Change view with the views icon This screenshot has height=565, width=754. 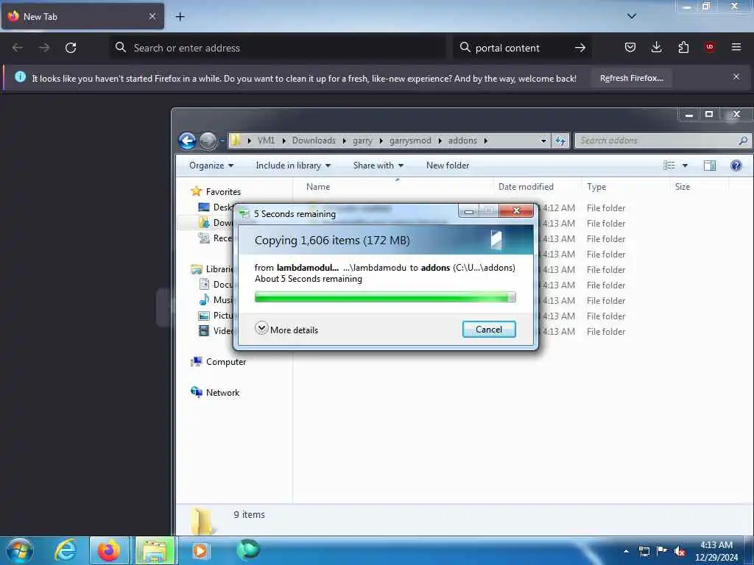[669, 166]
